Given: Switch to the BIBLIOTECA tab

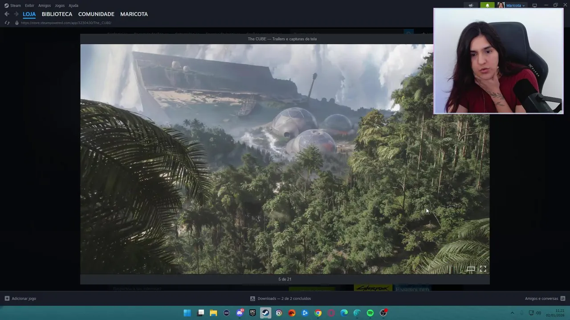Looking at the screenshot, I should coord(57,14).
